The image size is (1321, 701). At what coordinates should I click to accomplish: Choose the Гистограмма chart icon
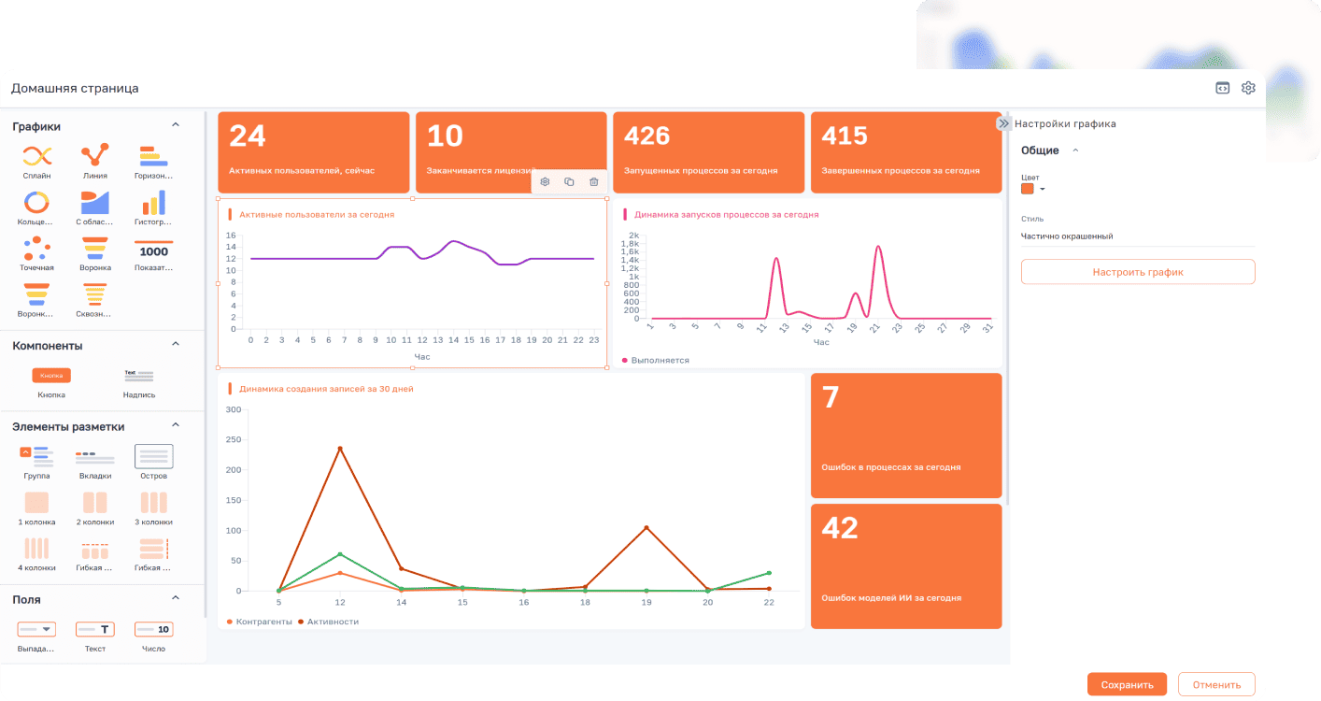[x=153, y=202]
